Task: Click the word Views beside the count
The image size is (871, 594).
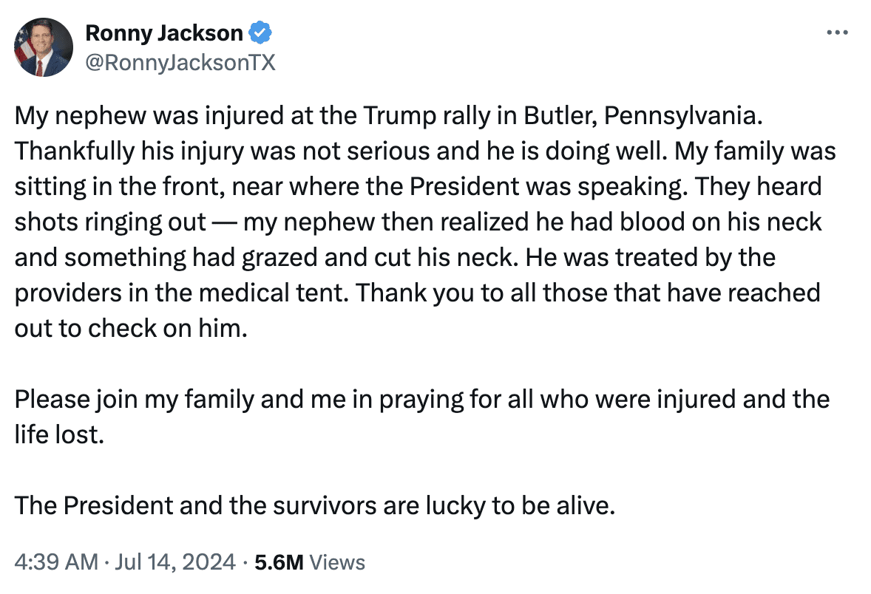Action: point(337,562)
